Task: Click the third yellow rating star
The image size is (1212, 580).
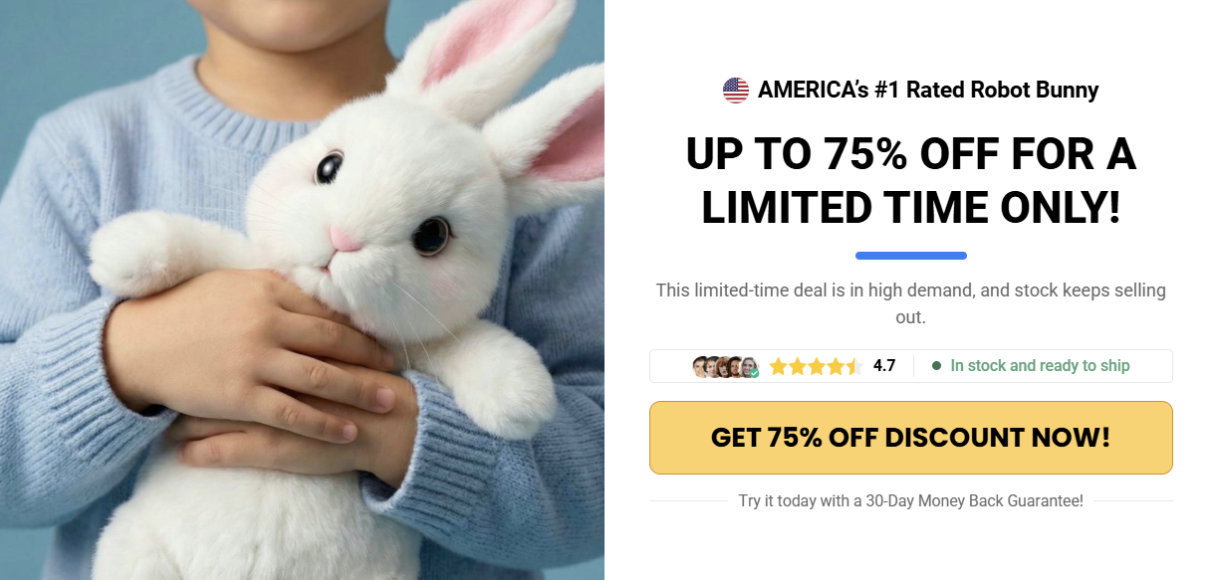Action: [817, 366]
